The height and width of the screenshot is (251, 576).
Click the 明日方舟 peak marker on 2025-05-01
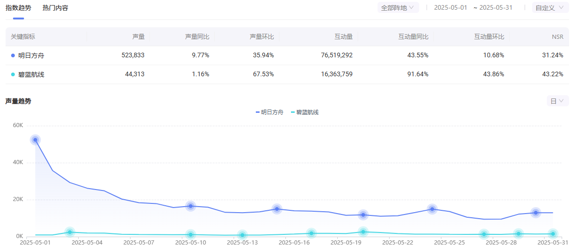[35, 140]
